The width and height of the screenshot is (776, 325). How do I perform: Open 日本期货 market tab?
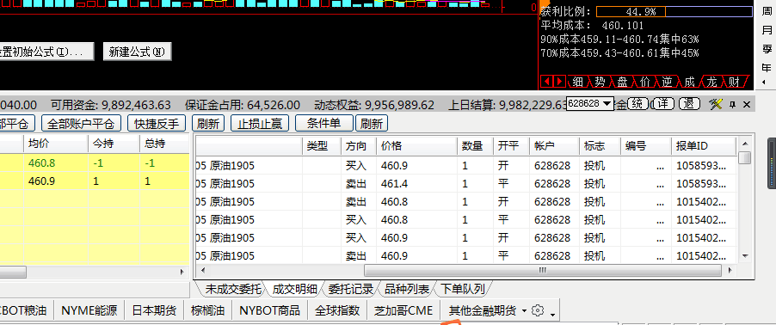click(154, 310)
